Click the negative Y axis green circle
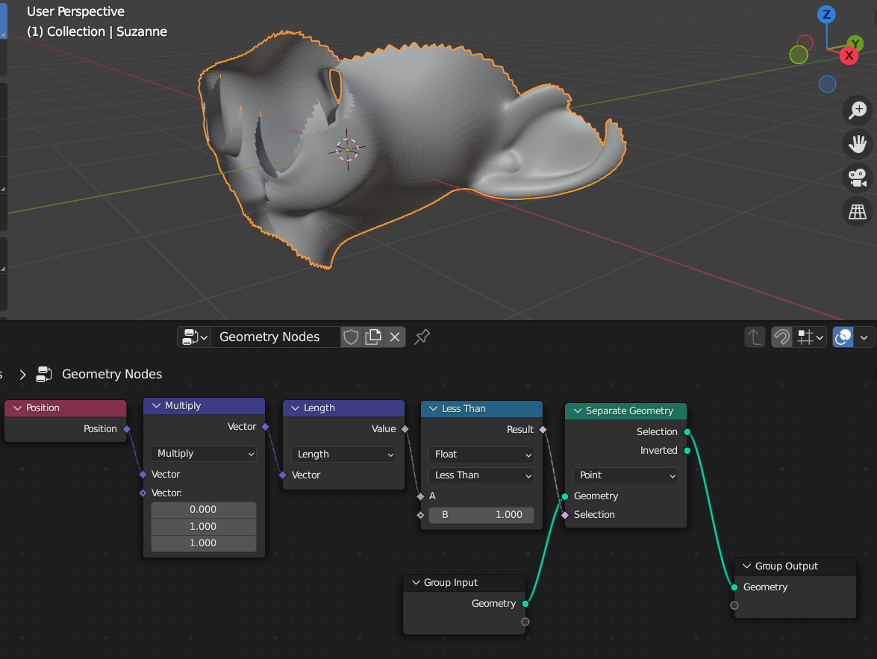 click(x=798, y=54)
